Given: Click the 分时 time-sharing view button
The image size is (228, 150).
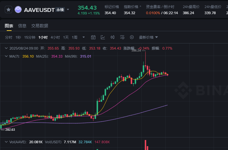Looking at the screenshot, I should pos(9,37).
